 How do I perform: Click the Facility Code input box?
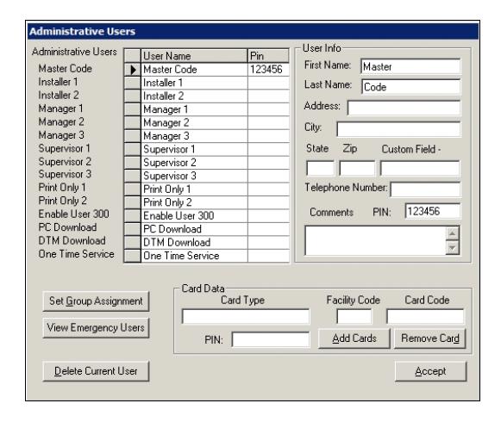click(x=354, y=316)
